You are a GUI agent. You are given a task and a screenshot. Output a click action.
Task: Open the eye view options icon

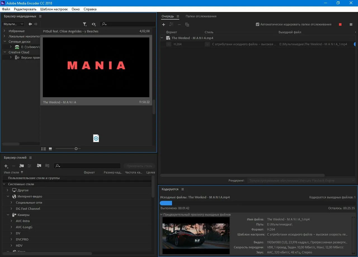tap(94, 24)
